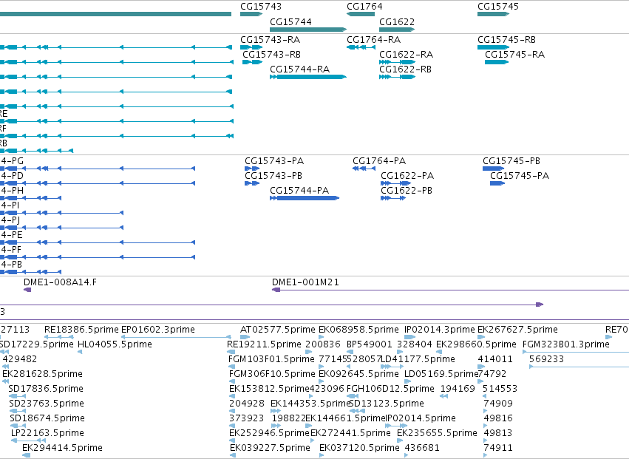Screen dimensions: 629x459
Task: Open the CG15743-PA protein label
Action: tap(274, 161)
